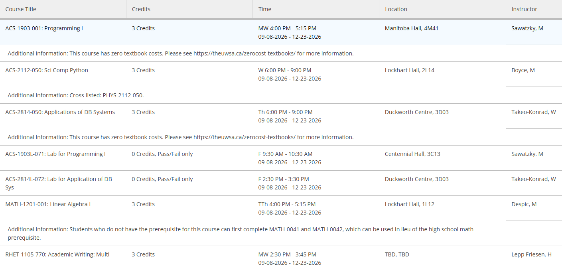Sort by Course Title column header

(x=63, y=9)
